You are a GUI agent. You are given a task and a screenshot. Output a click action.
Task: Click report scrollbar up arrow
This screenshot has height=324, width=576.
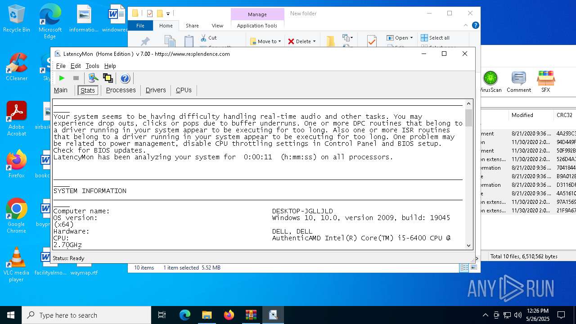(468, 103)
